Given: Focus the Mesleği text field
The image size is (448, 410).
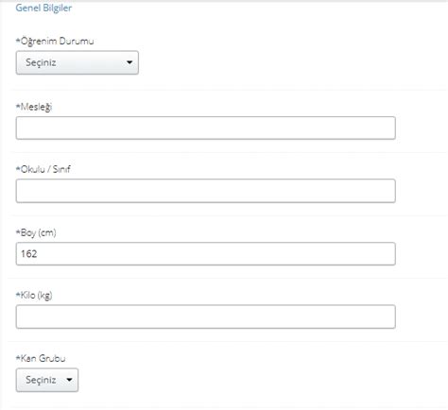Looking at the screenshot, I should (x=206, y=128).
